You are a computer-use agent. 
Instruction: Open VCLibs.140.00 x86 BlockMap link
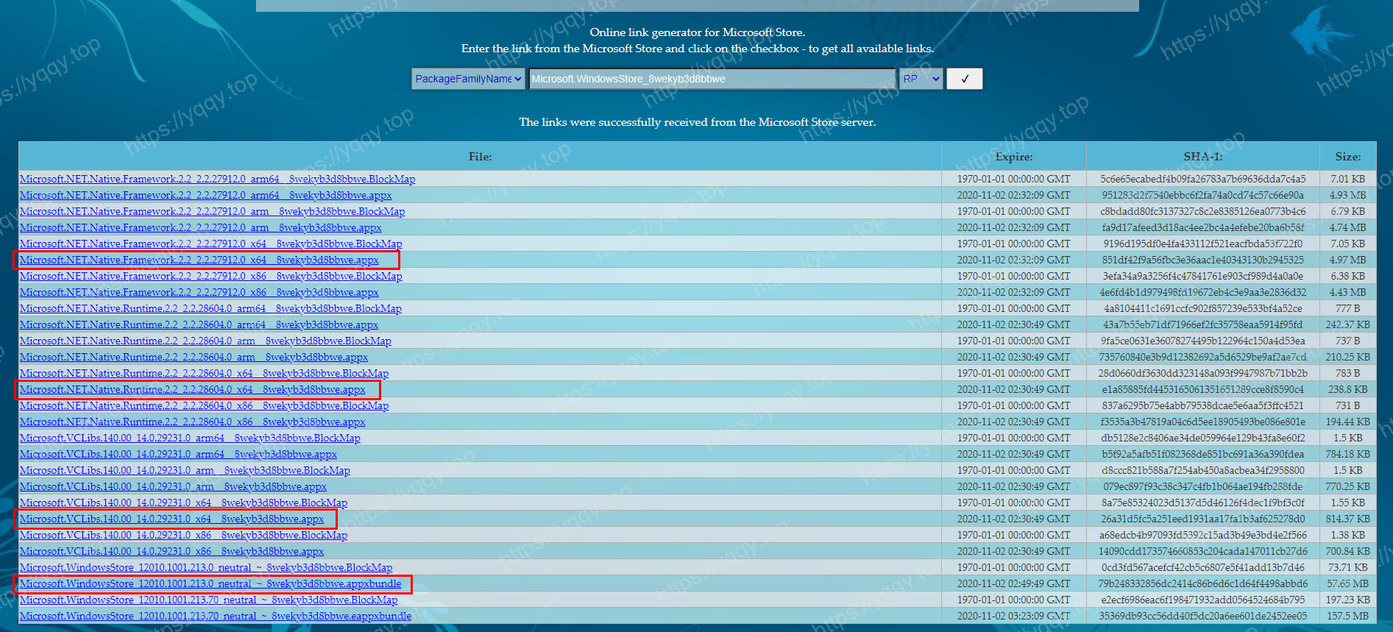click(x=183, y=535)
